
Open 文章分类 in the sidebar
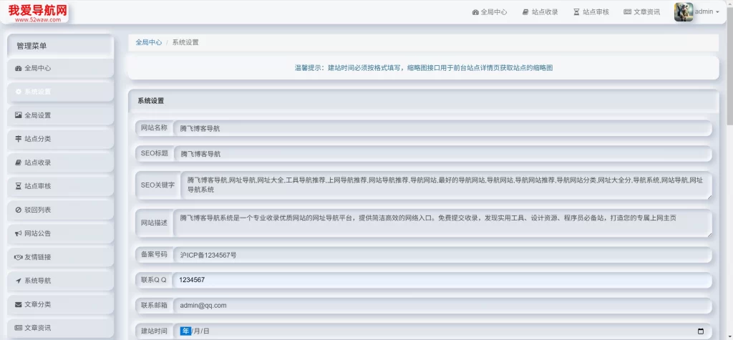click(60, 304)
